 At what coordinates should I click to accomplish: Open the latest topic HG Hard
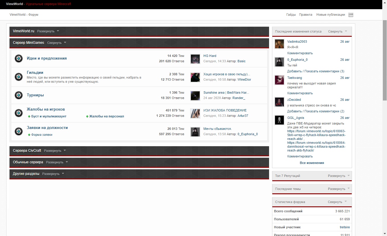coord(210,56)
